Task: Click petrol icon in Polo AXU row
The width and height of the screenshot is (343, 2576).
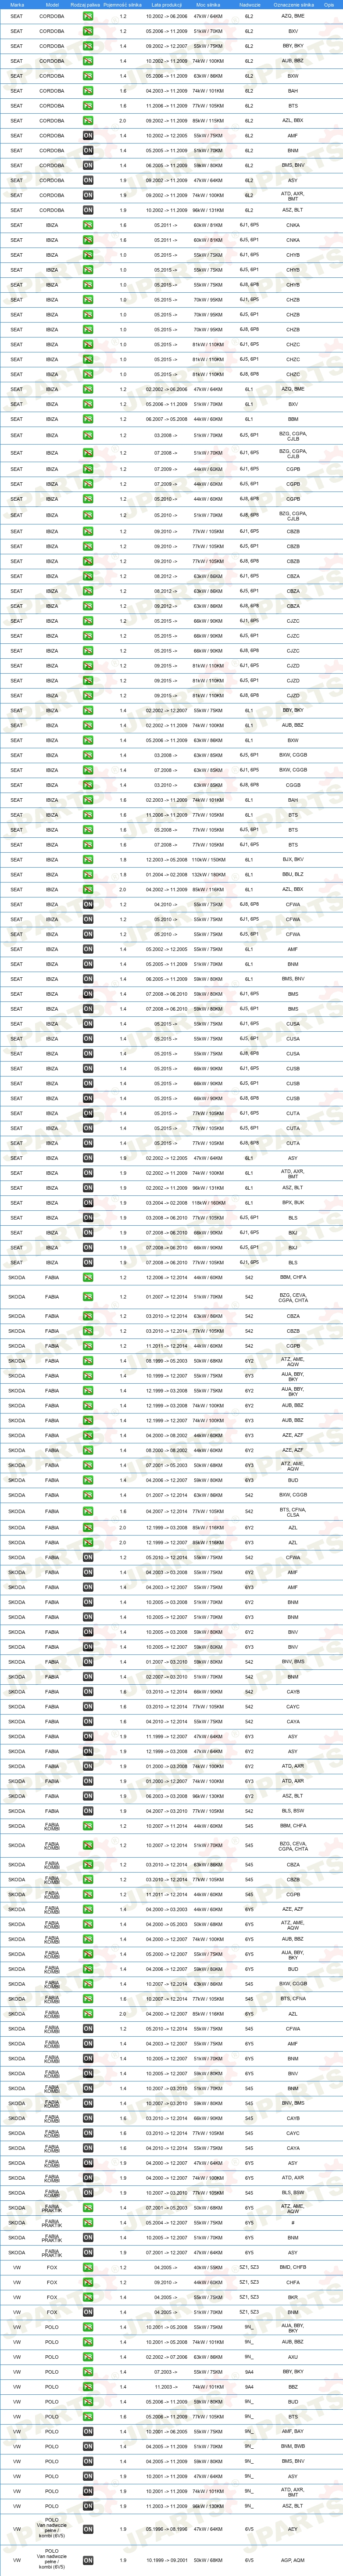Action: click(x=88, y=2357)
